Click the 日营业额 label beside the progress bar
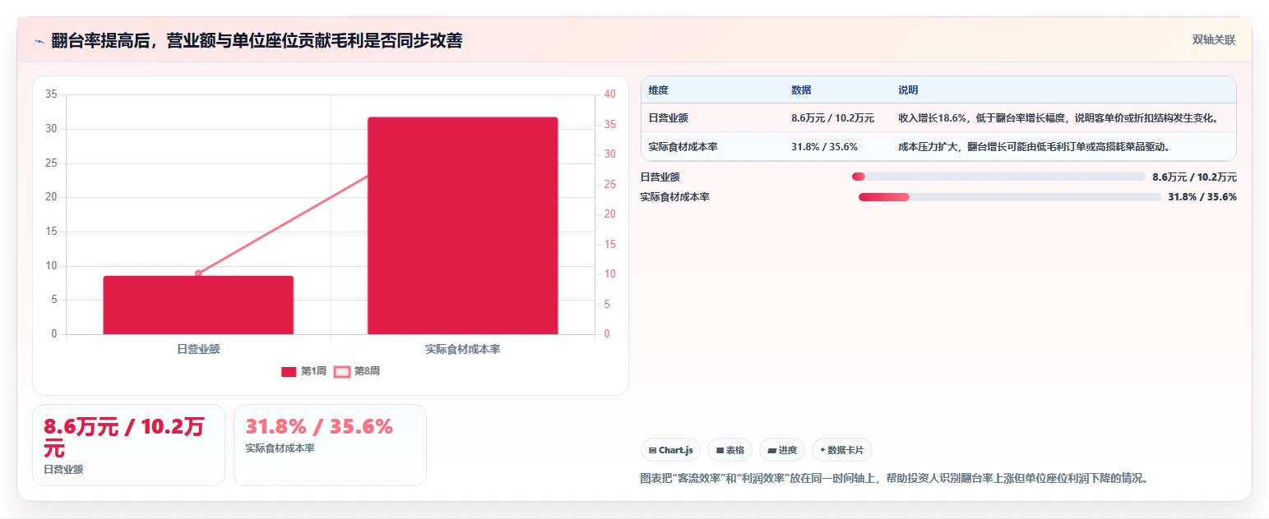1269x519 pixels. (x=660, y=177)
